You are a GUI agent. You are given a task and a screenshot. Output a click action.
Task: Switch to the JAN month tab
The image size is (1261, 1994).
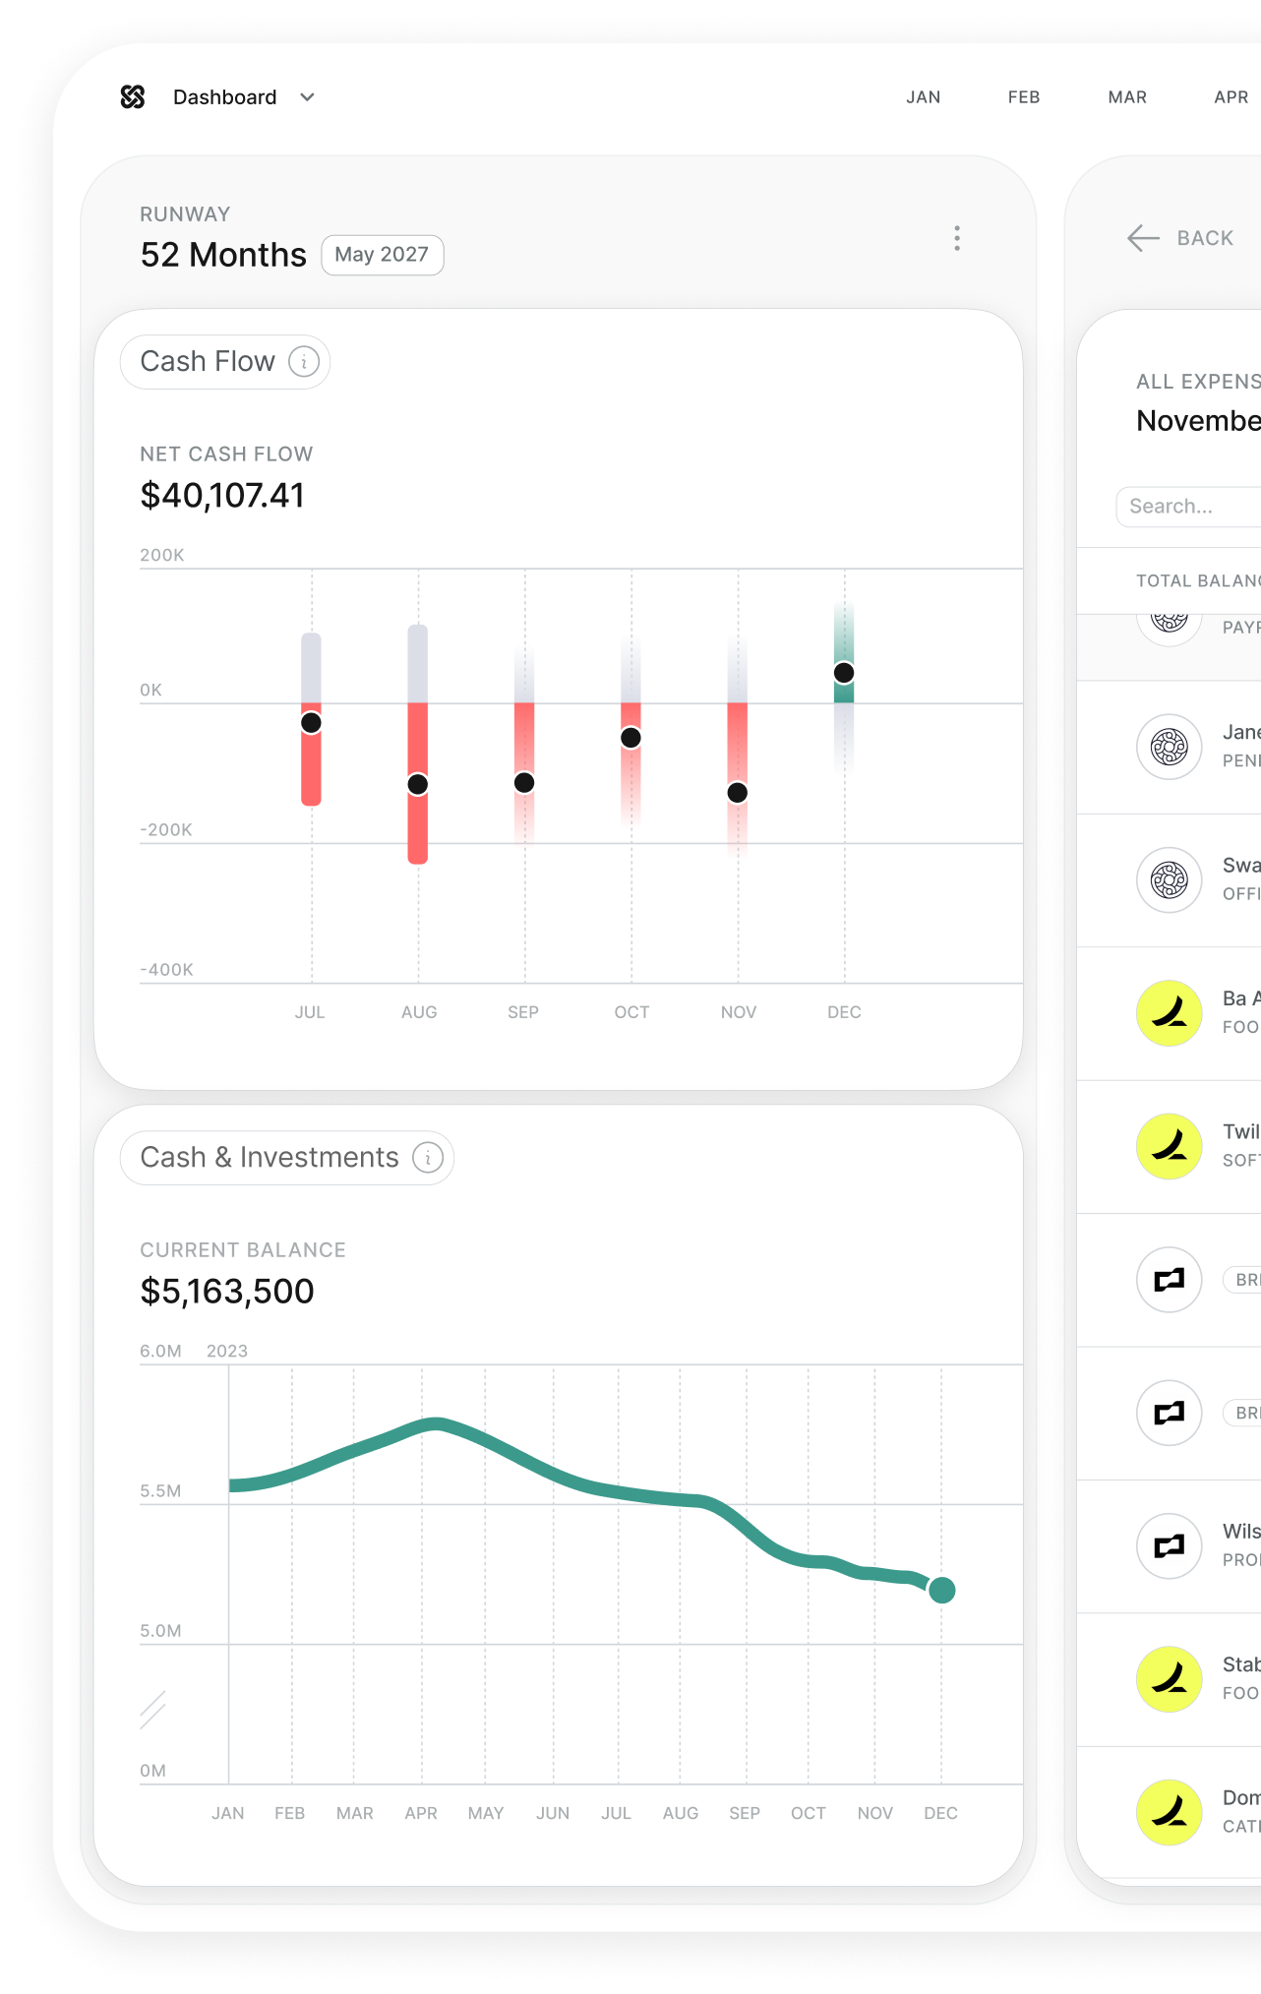[x=923, y=97]
